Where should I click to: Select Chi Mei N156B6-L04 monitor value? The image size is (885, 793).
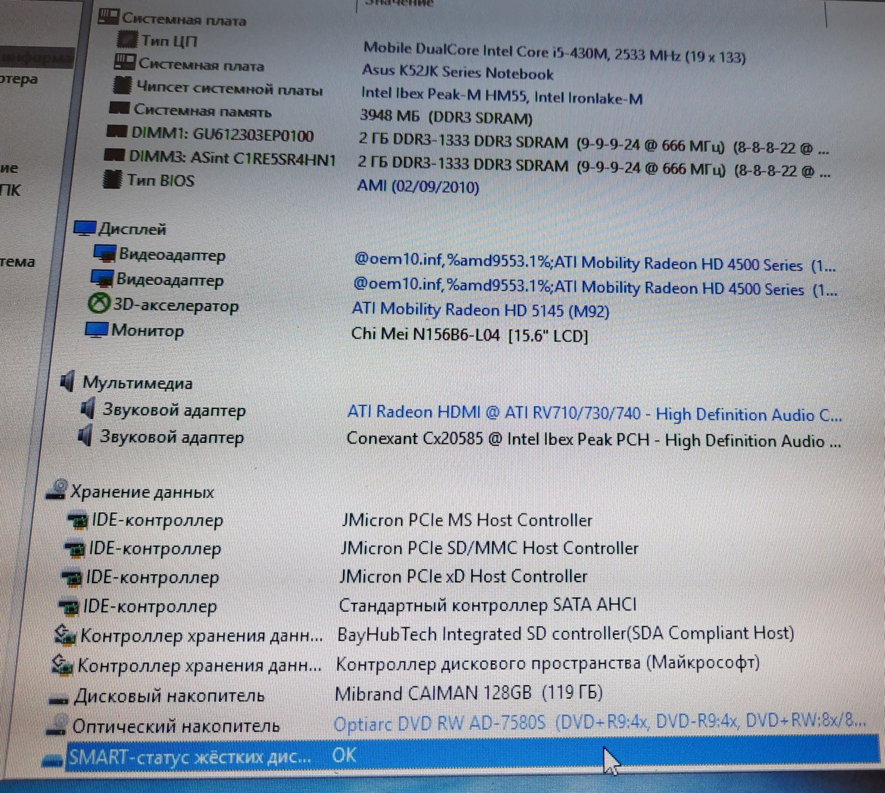pos(469,334)
